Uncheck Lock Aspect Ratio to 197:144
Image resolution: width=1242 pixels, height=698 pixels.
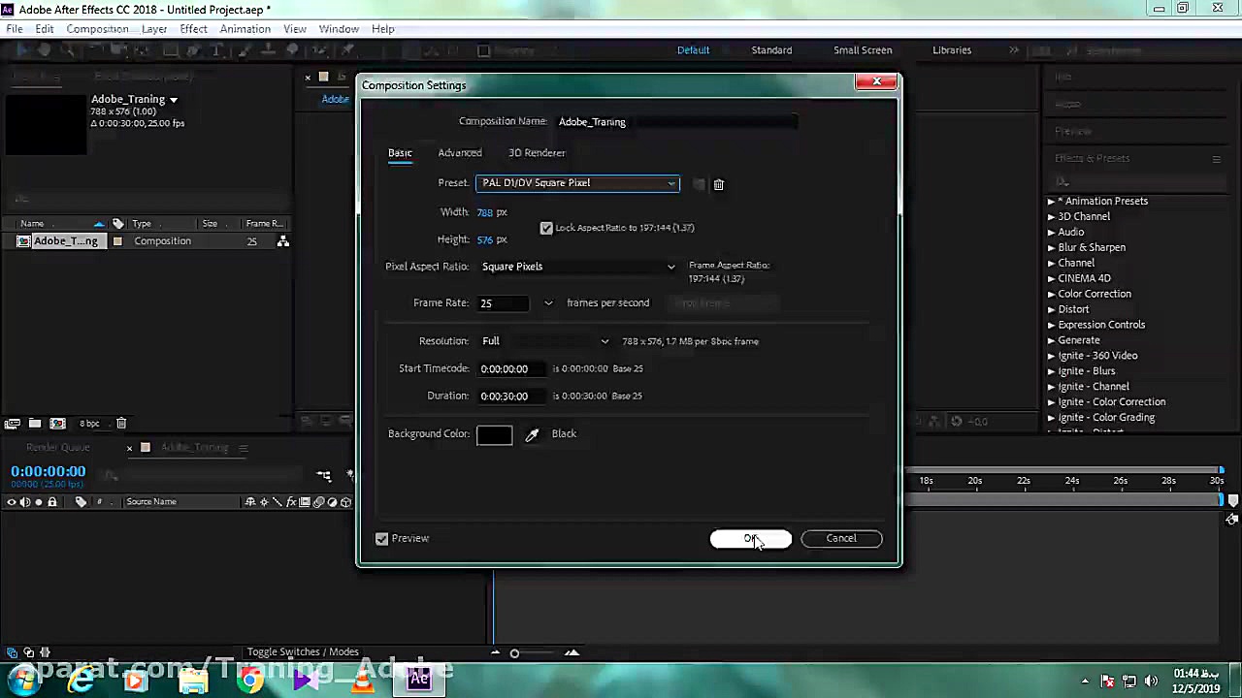[546, 228]
